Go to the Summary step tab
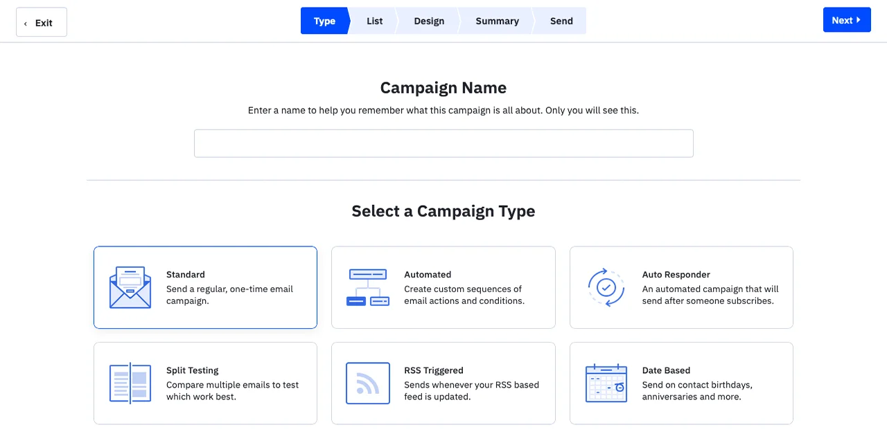The height and width of the screenshot is (443, 887). pyautogui.click(x=497, y=21)
